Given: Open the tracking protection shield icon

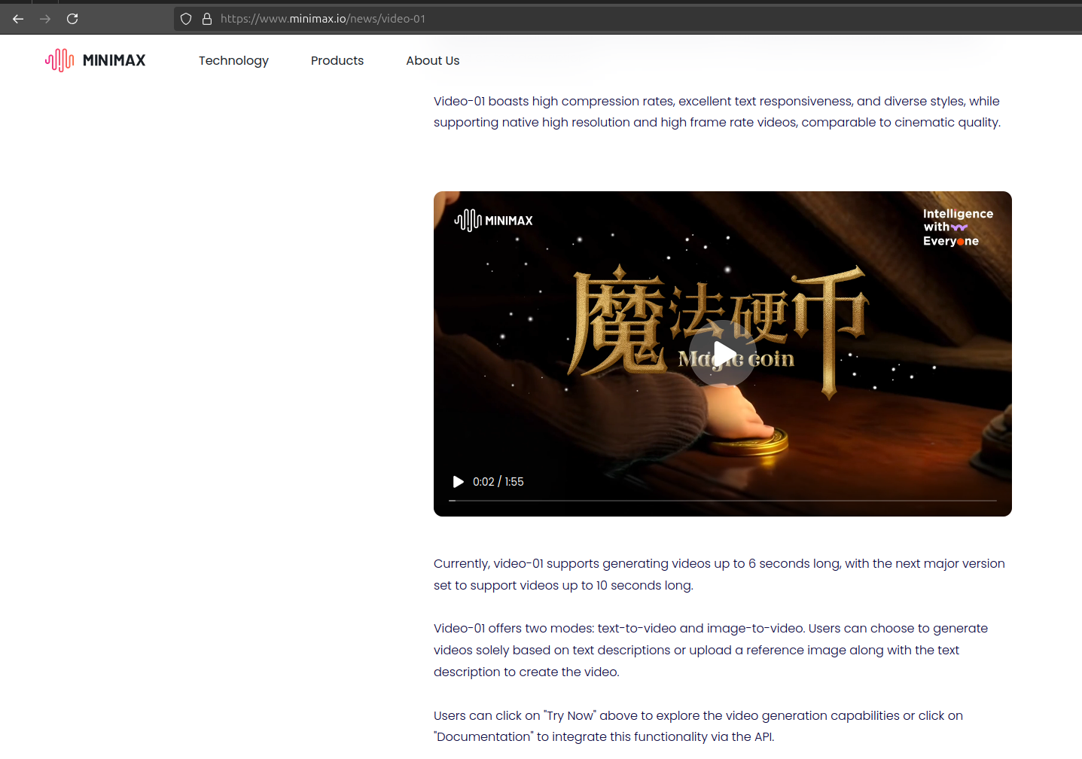Looking at the screenshot, I should click(x=186, y=19).
